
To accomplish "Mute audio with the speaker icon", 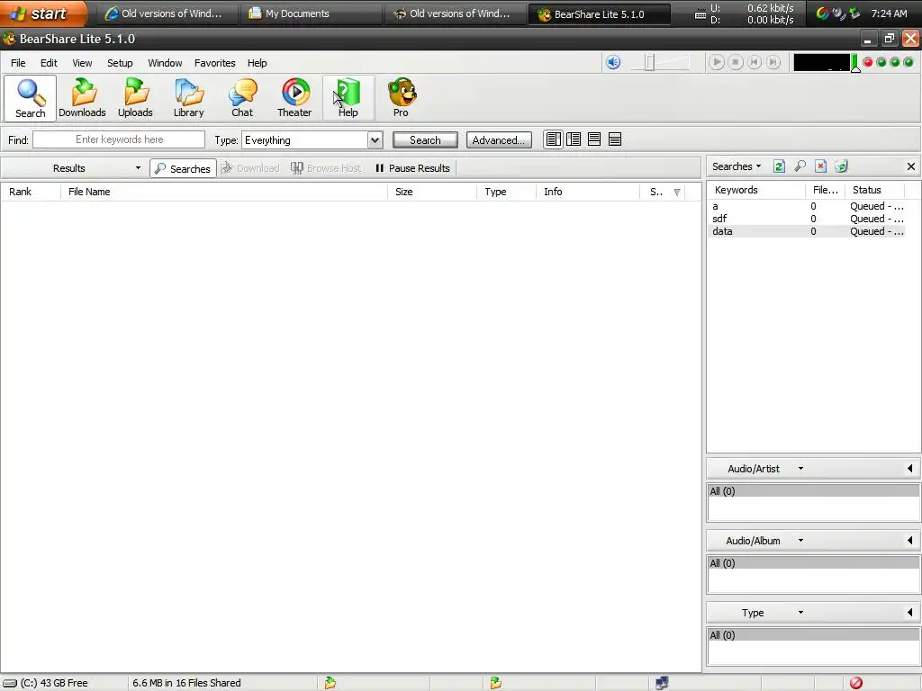I will tap(613, 62).
